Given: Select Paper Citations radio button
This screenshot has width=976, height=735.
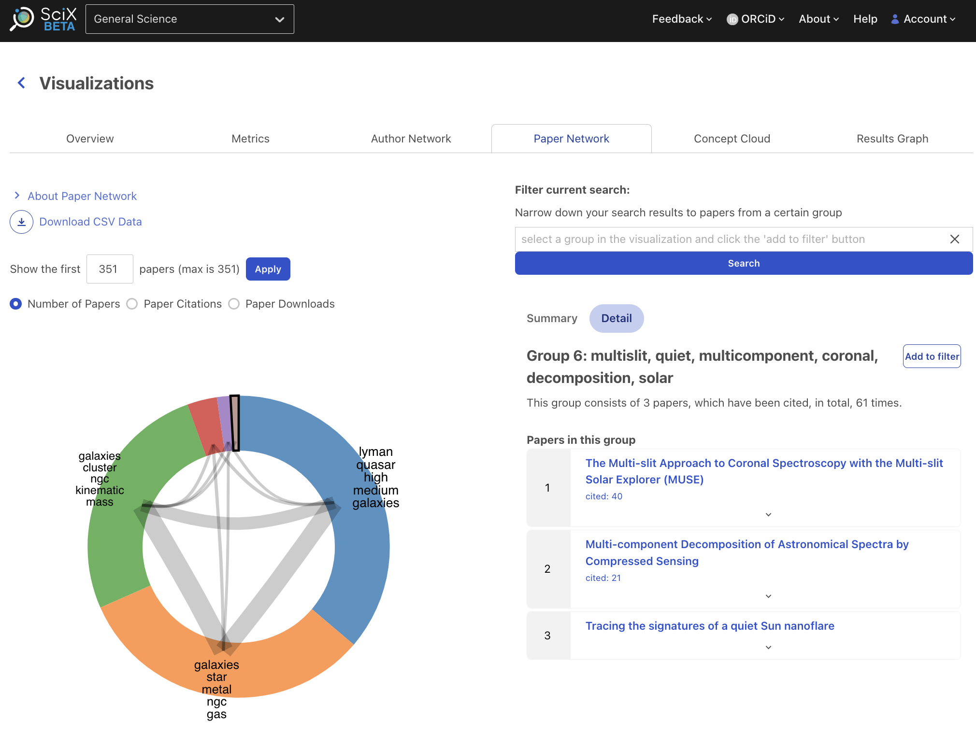Looking at the screenshot, I should [132, 304].
